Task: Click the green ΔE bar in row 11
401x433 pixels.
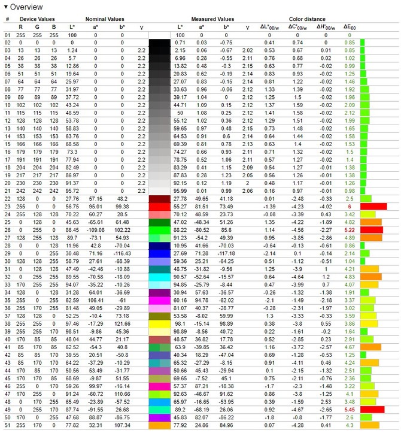Action: 365,113
